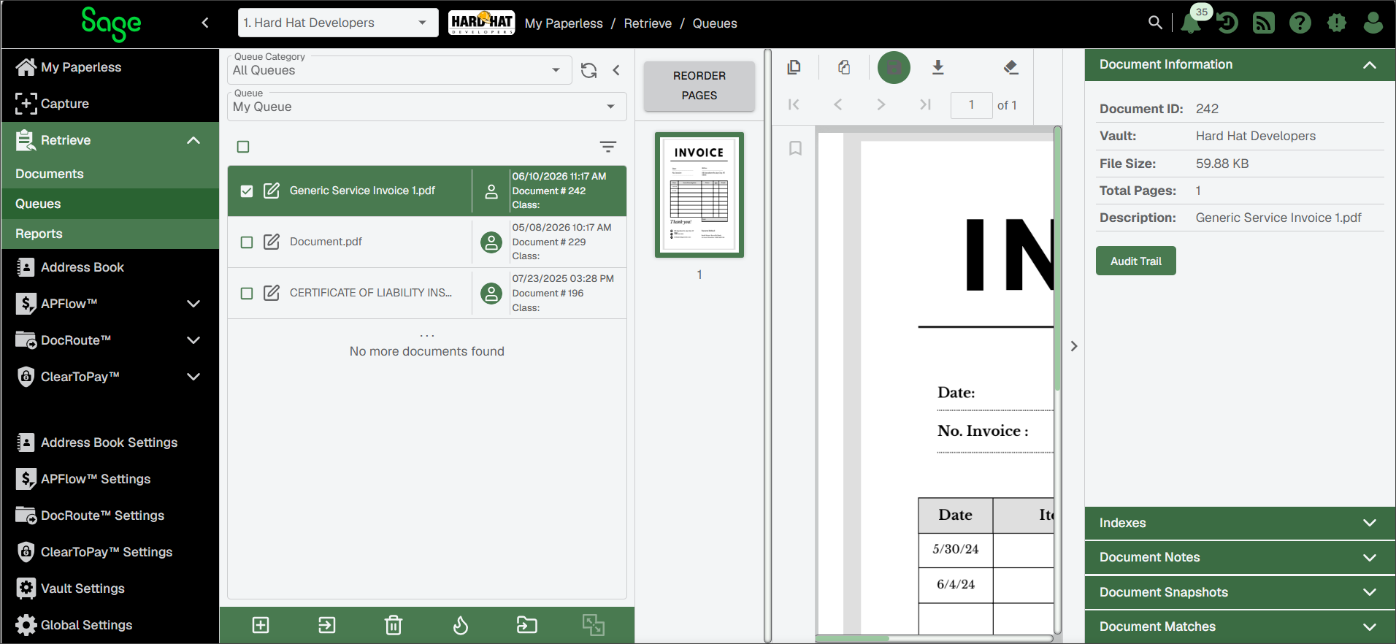Open Address Book Settings
The height and width of the screenshot is (644, 1396).
110,442
